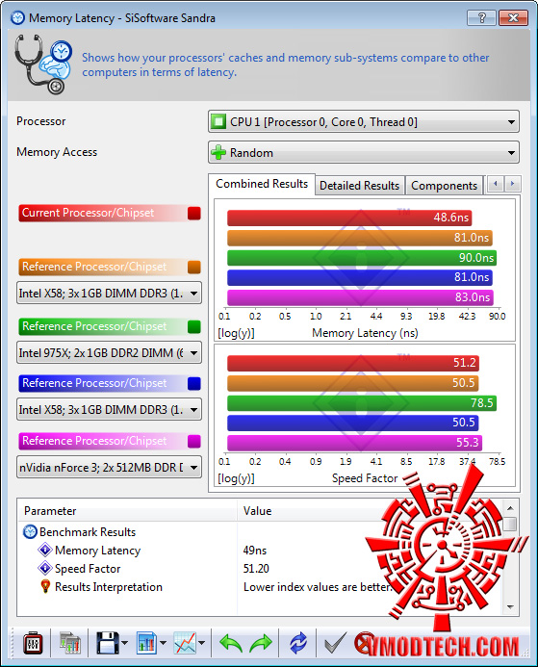Click the results list scroll up arrow

pyautogui.click(x=510, y=508)
